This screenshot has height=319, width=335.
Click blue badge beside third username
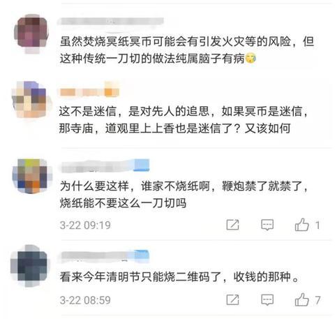click(142, 165)
